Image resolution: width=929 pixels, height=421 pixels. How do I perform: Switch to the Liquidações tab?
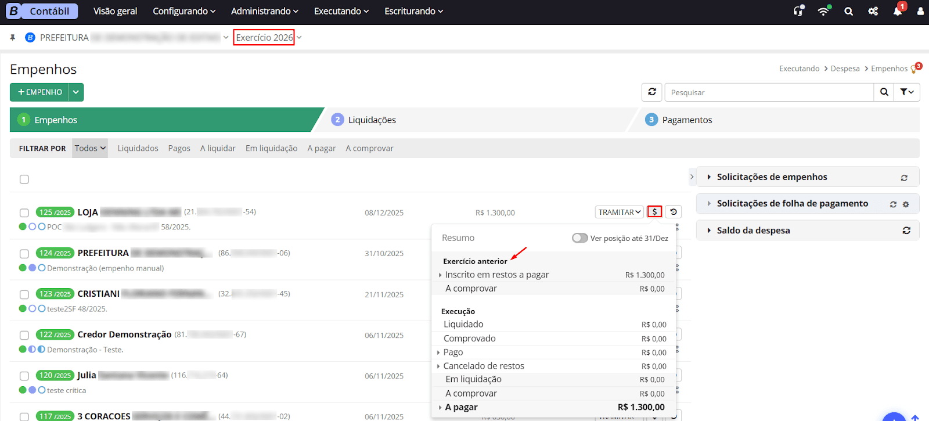(372, 120)
